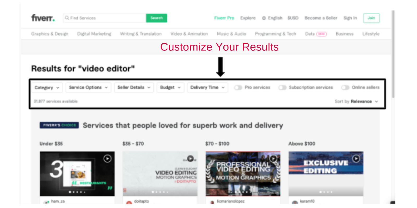Viewport: 417px width, 208px height.
Task: Click carousel dots on karam10 thumbnail
Action: [x=326, y=192]
